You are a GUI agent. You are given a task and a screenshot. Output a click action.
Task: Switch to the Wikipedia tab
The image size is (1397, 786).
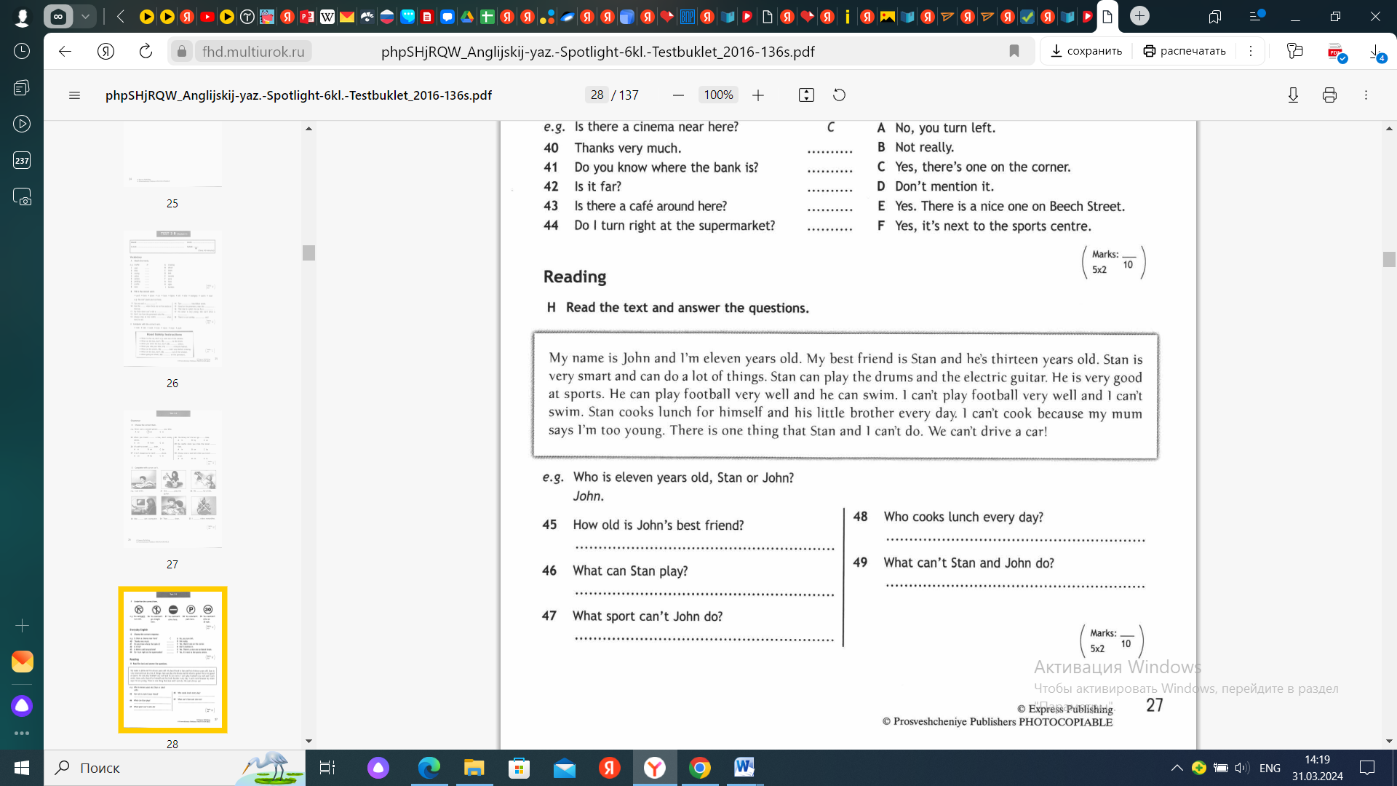(327, 16)
